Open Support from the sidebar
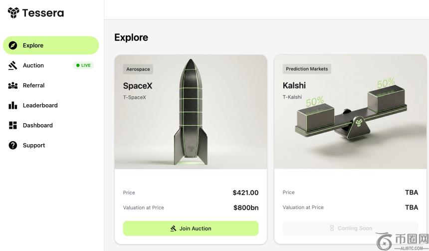The width and height of the screenshot is (429, 251). (x=34, y=145)
